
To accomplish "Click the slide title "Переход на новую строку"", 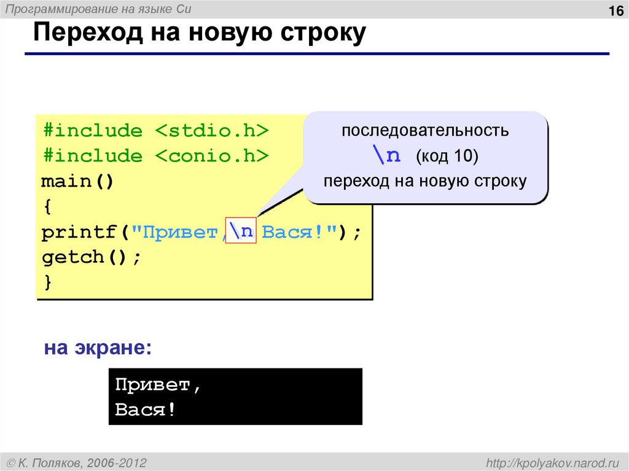I will point(200,33).
